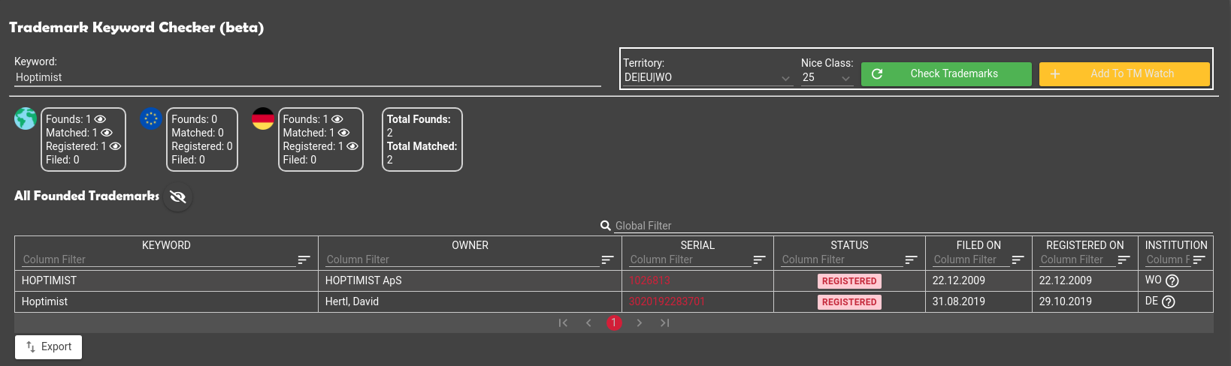
Task: Open serial link 3020192283701
Action: coord(667,301)
